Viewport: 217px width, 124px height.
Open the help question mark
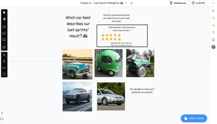[x=2, y=114]
